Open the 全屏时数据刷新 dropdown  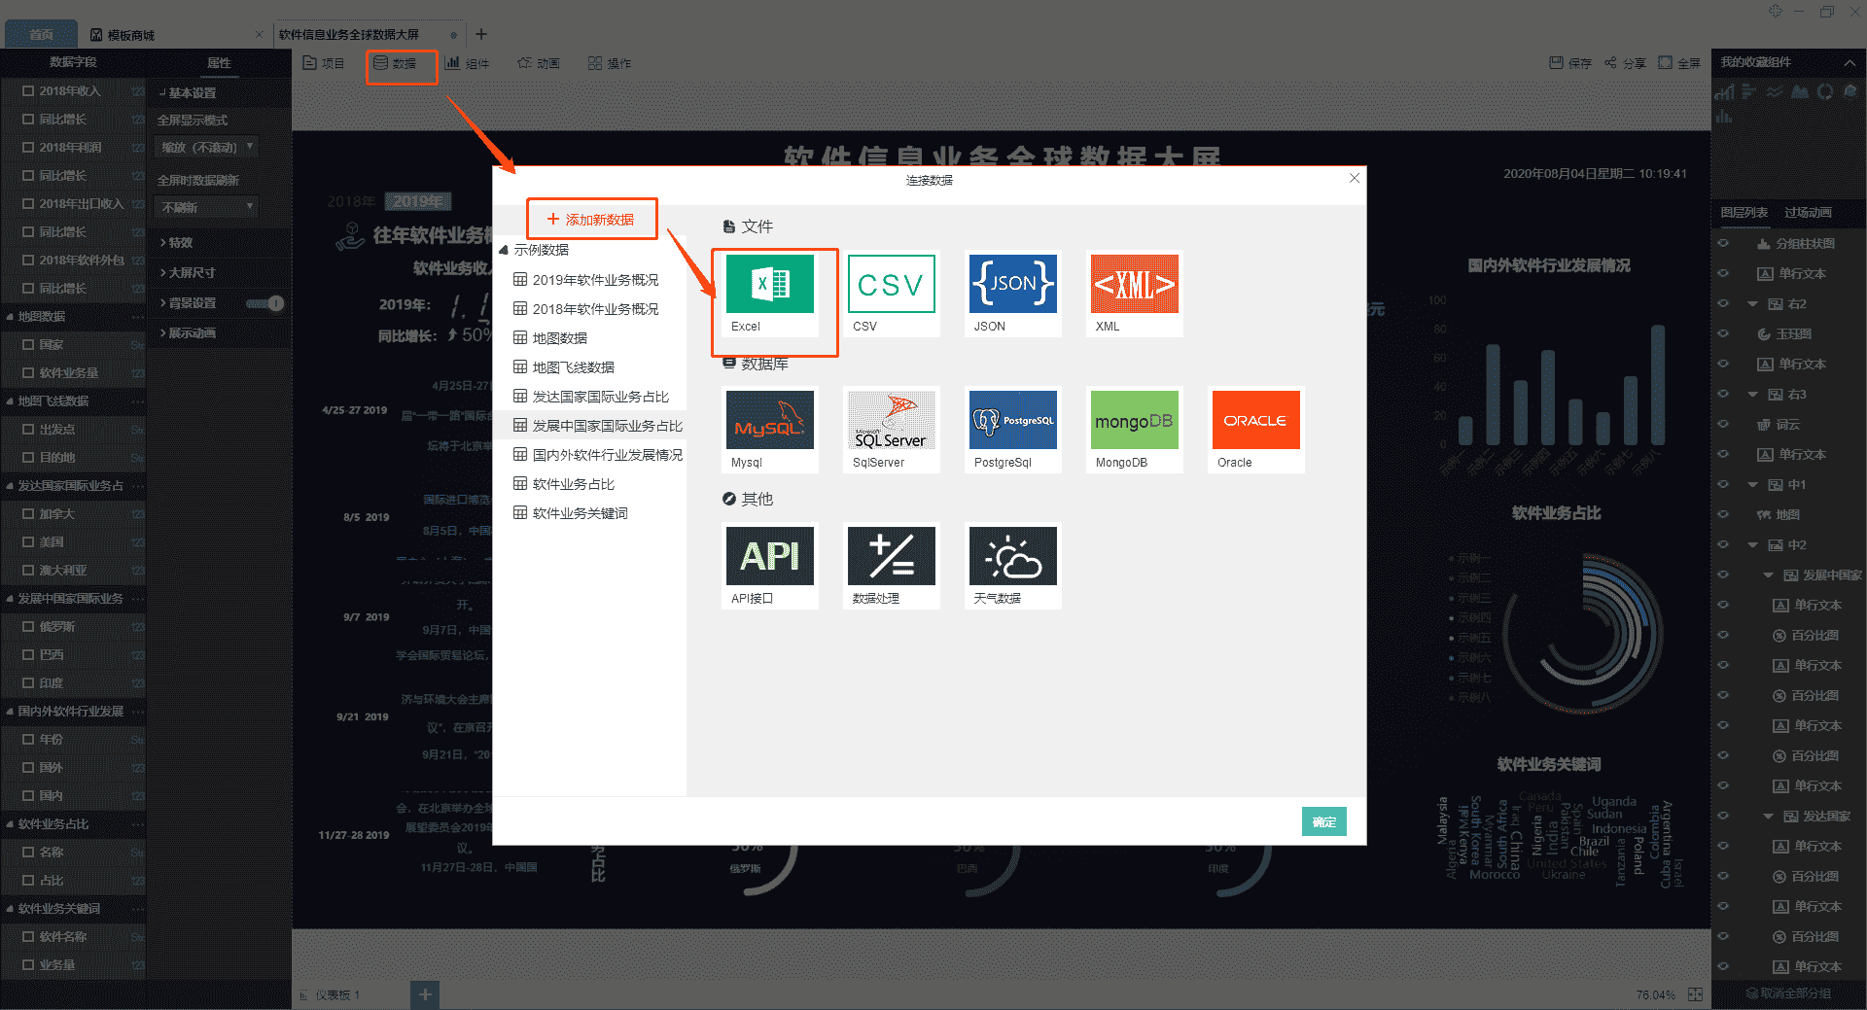pos(208,208)
